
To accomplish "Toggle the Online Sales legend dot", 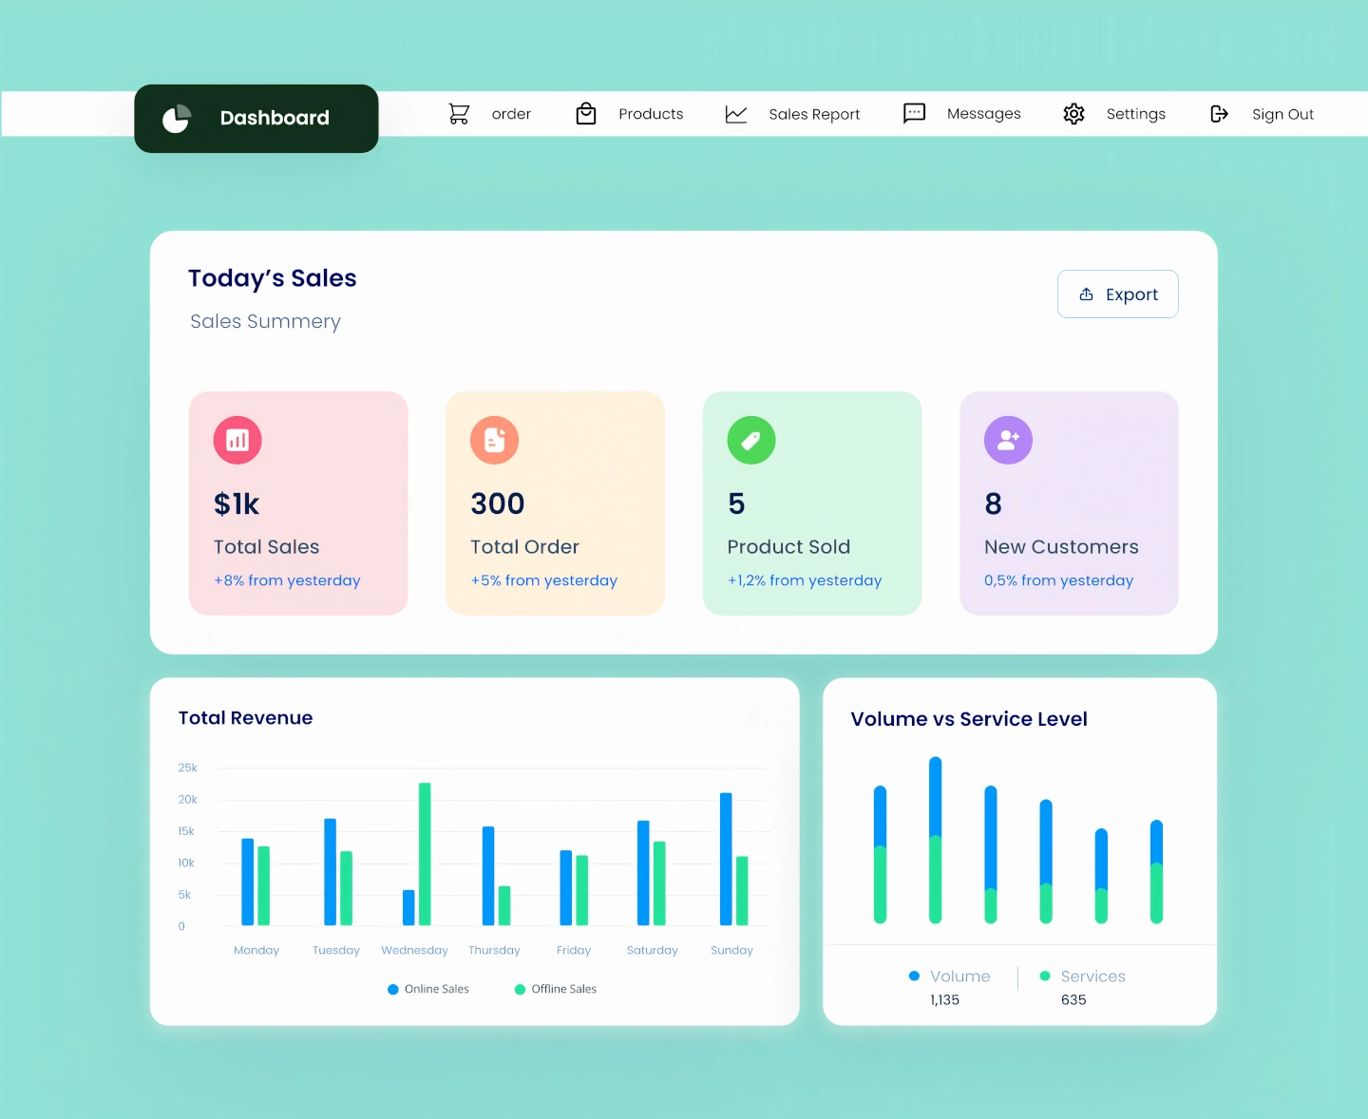I will click(393, 989).
